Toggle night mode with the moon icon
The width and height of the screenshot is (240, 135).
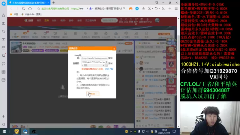pyautogui.click(x=163, y=9)
